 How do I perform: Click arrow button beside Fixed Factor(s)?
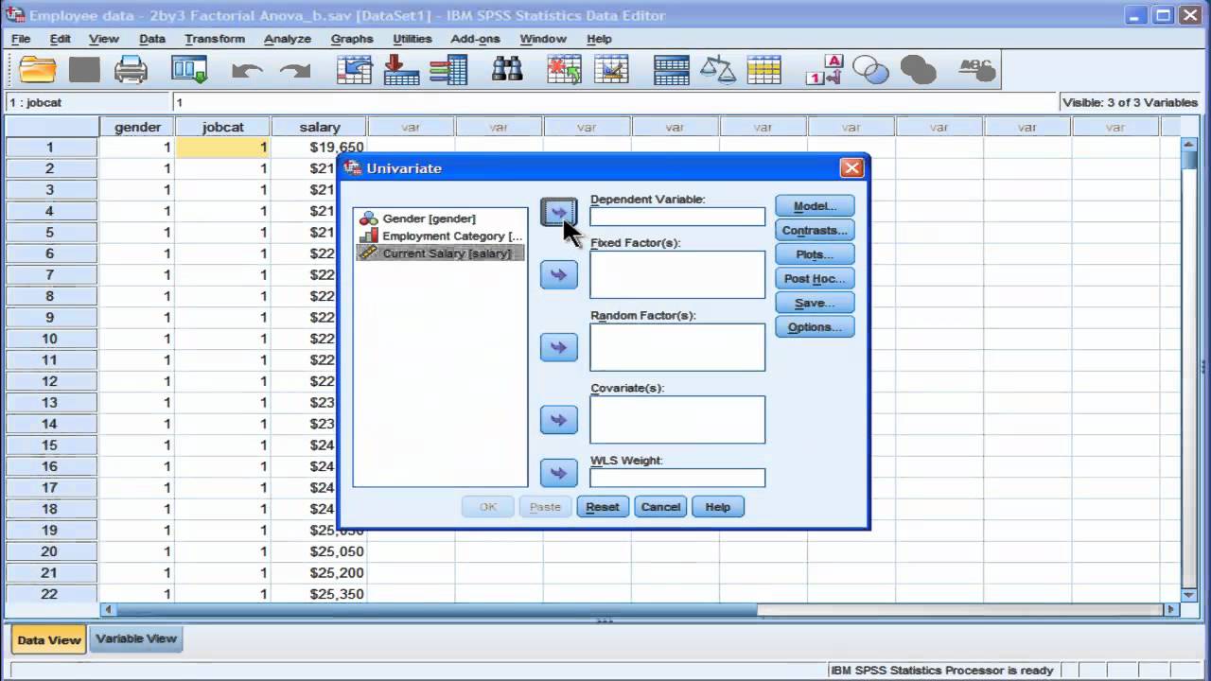pos(559,274)
